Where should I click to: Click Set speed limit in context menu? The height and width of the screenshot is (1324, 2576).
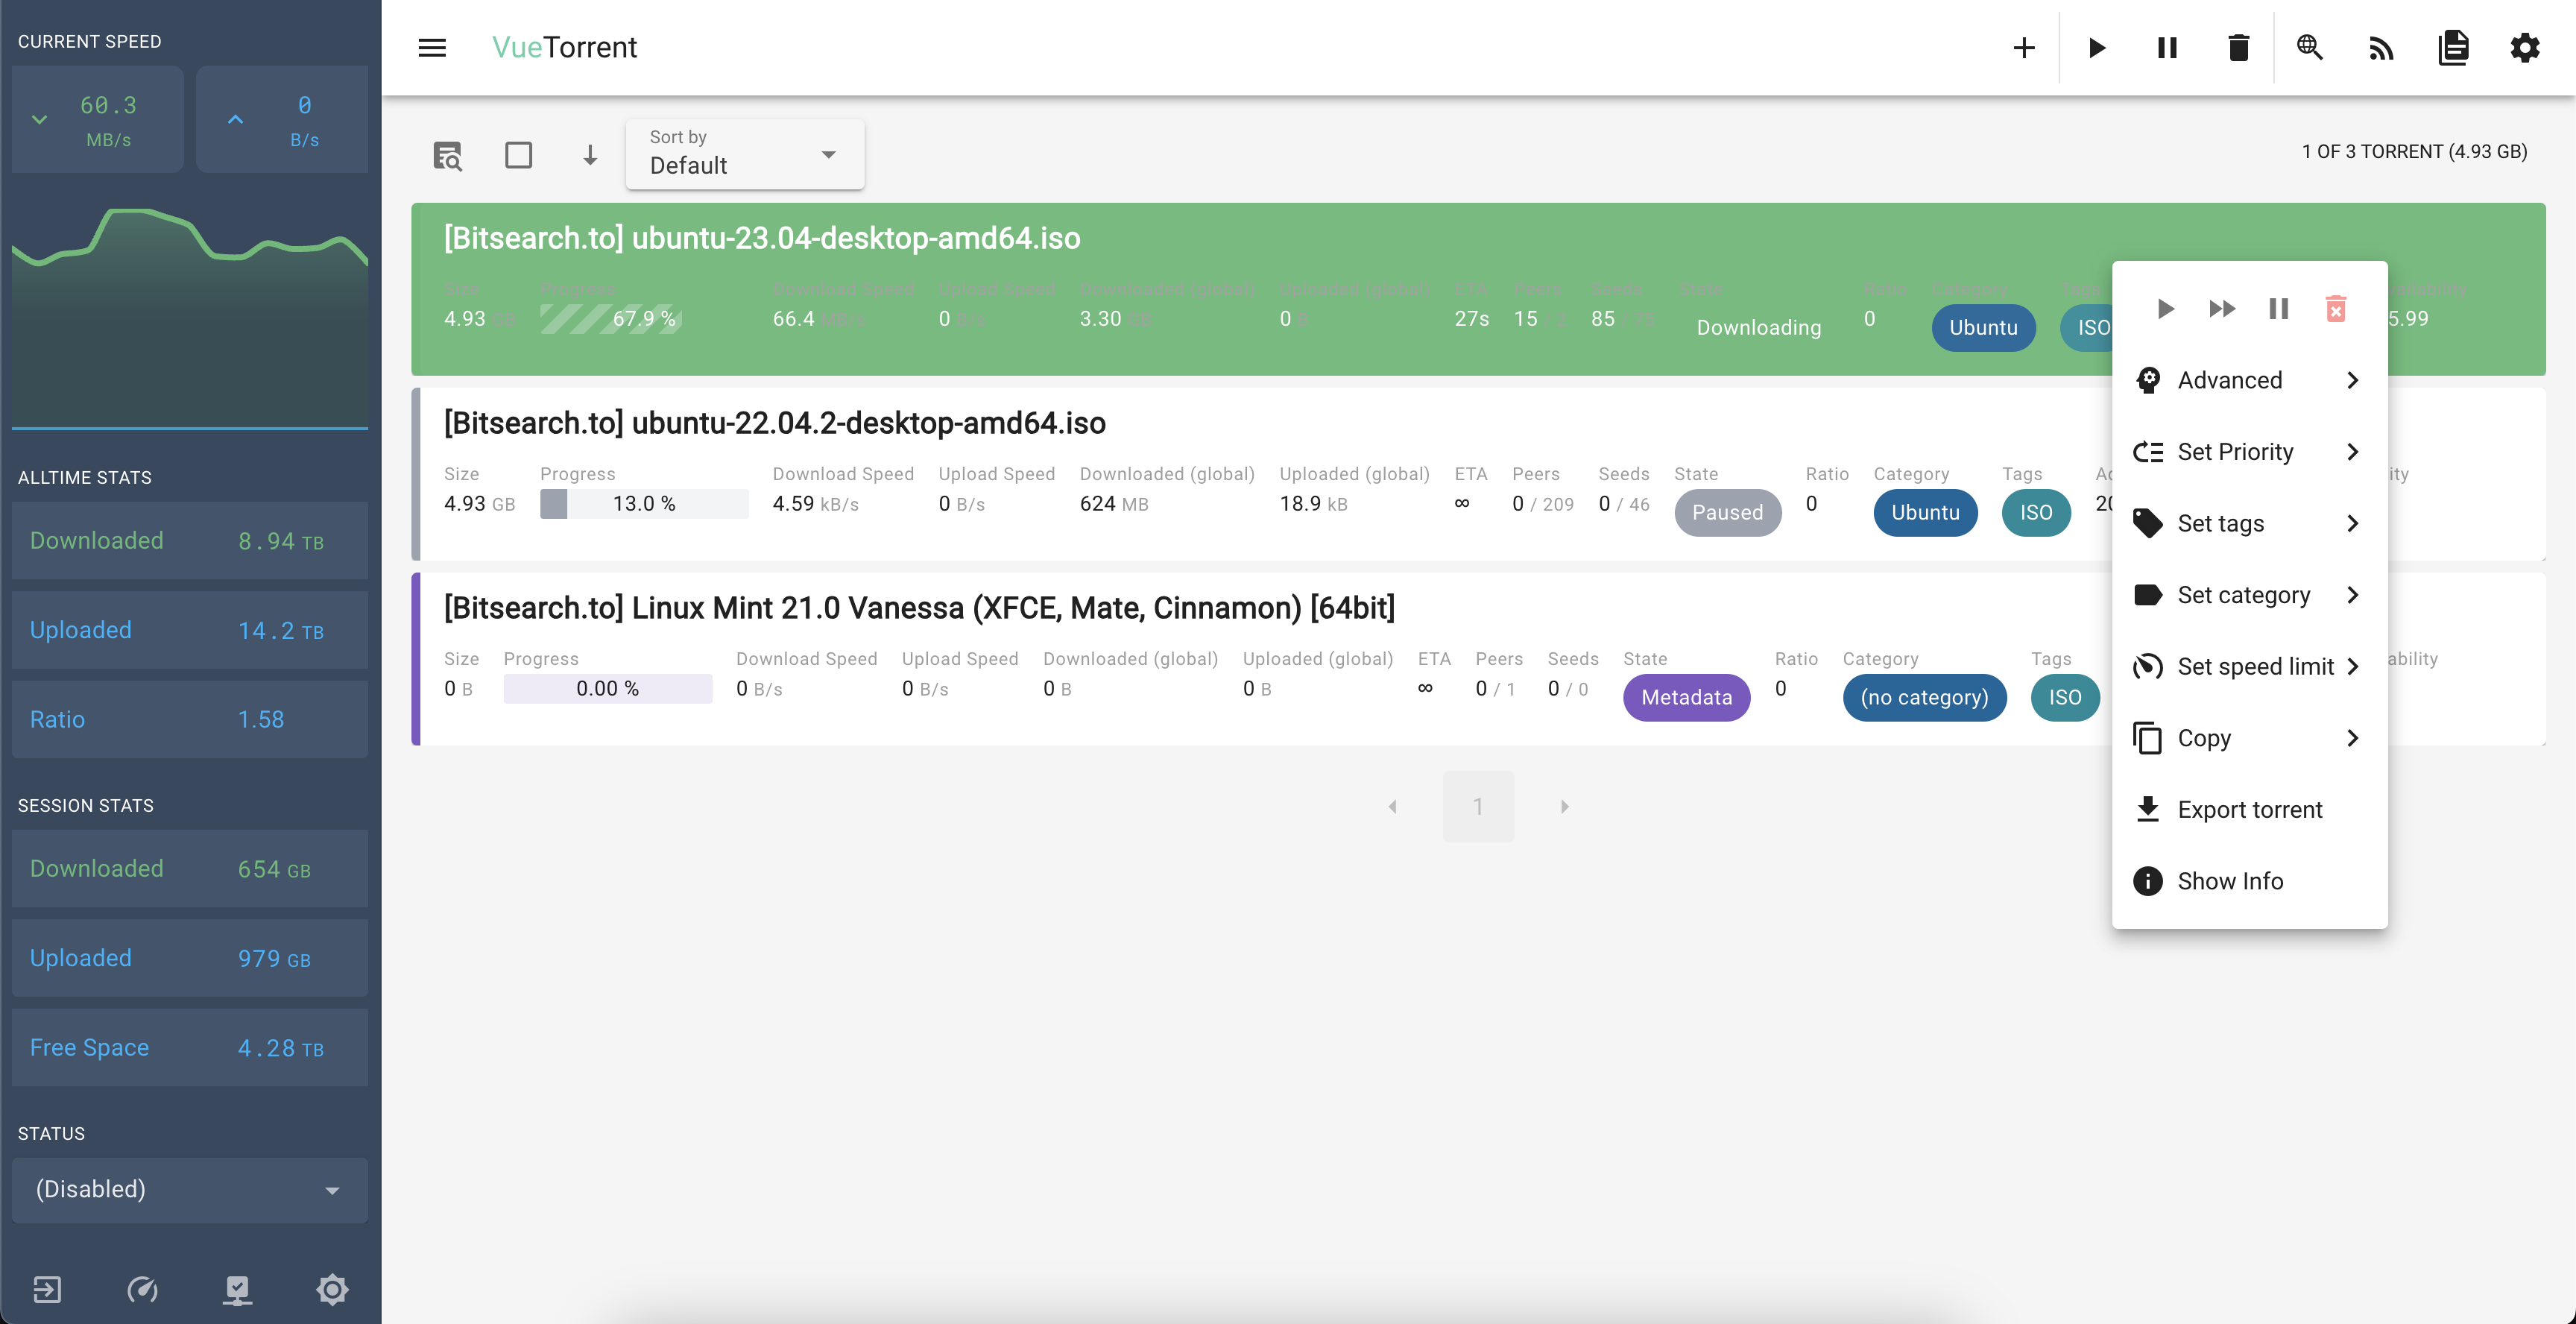click(x=2255, y=666)
